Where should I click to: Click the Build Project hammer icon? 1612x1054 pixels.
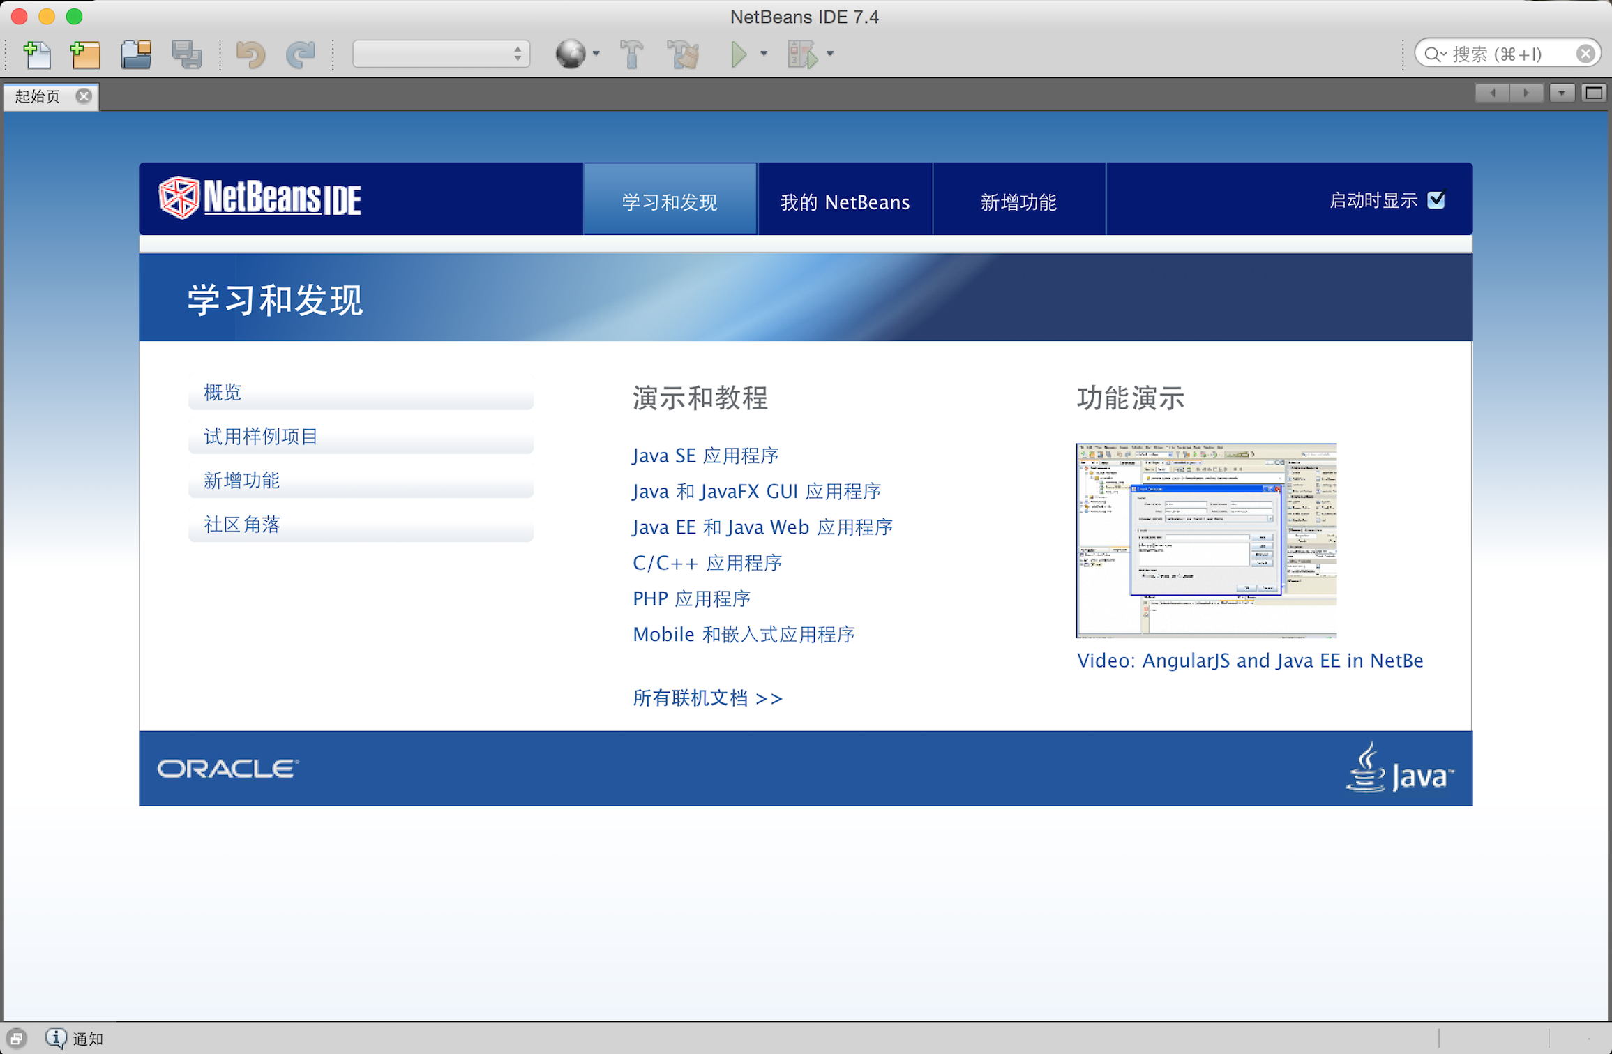click(631, 54)
